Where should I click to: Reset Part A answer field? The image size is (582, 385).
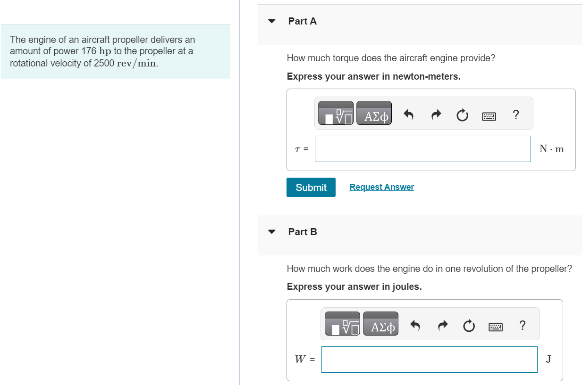[463, 115]
